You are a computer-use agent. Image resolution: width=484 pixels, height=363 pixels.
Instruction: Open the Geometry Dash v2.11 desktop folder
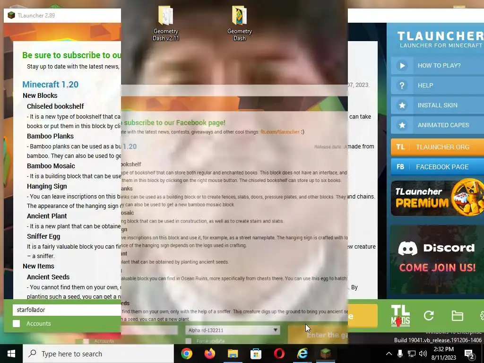[166, 23]
